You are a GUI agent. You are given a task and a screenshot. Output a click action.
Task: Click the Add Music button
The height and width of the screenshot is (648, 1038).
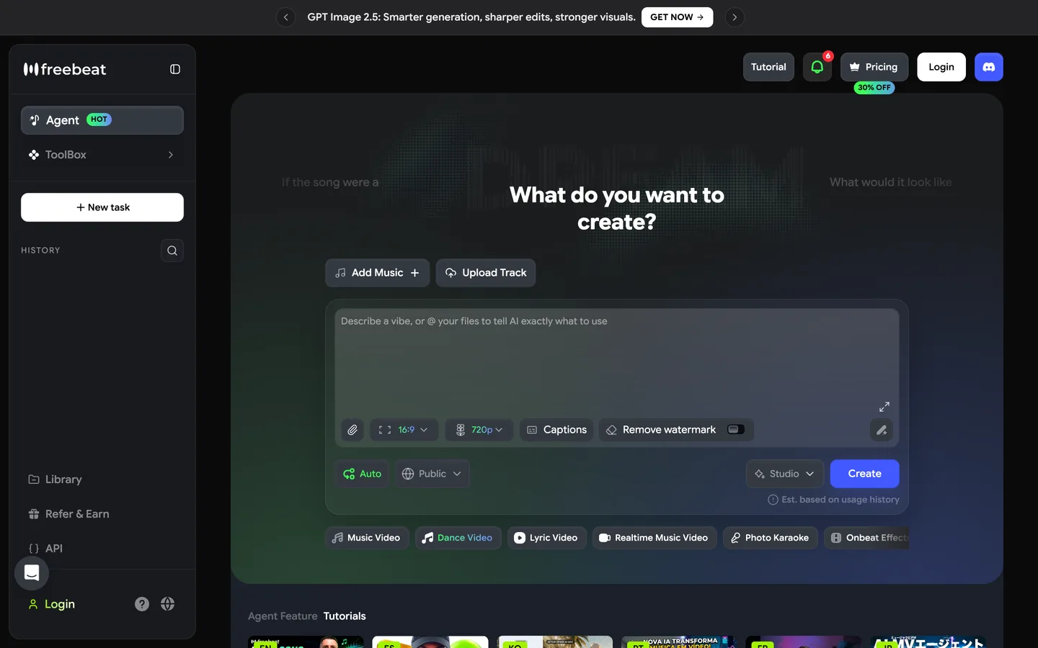(x=378, y=273)
